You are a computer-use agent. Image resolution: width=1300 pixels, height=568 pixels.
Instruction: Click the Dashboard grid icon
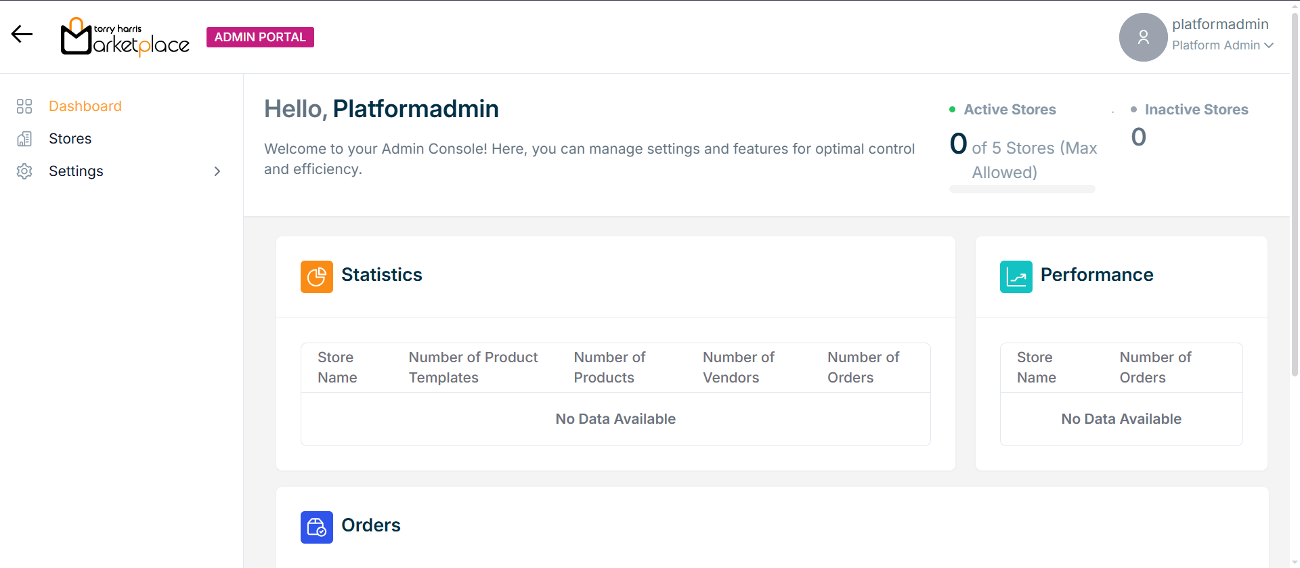coord(24,106)
